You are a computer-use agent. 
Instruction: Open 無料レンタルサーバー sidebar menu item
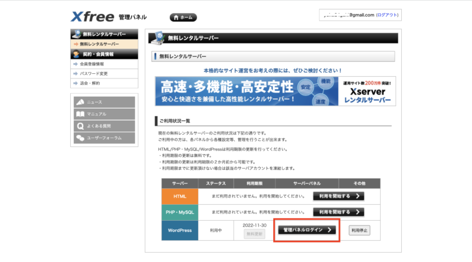(x=104, y=44)
